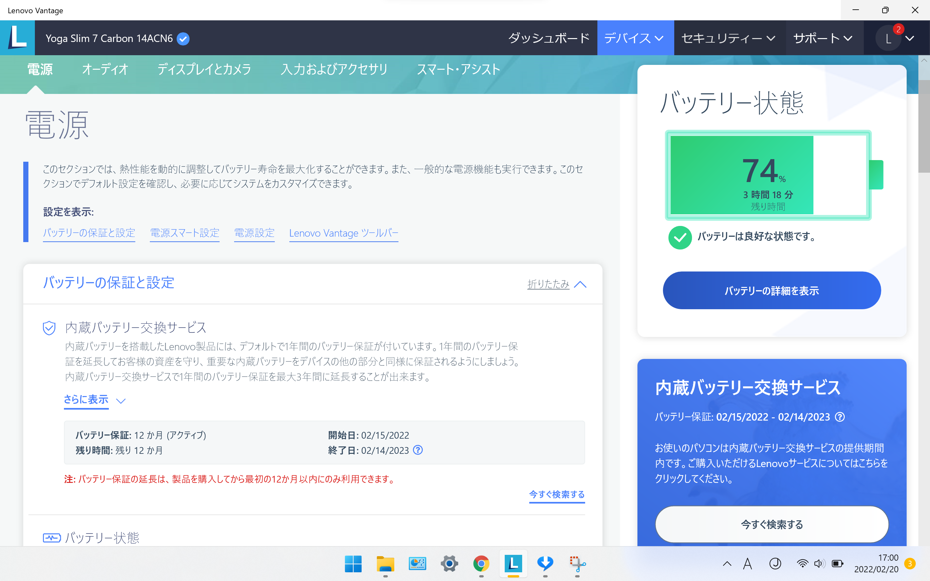The width and height of the screenshot is (930, 581).
Task: Click バッテリー保証: 12 か月 (アクティブ) text
Action: (141, 435)
